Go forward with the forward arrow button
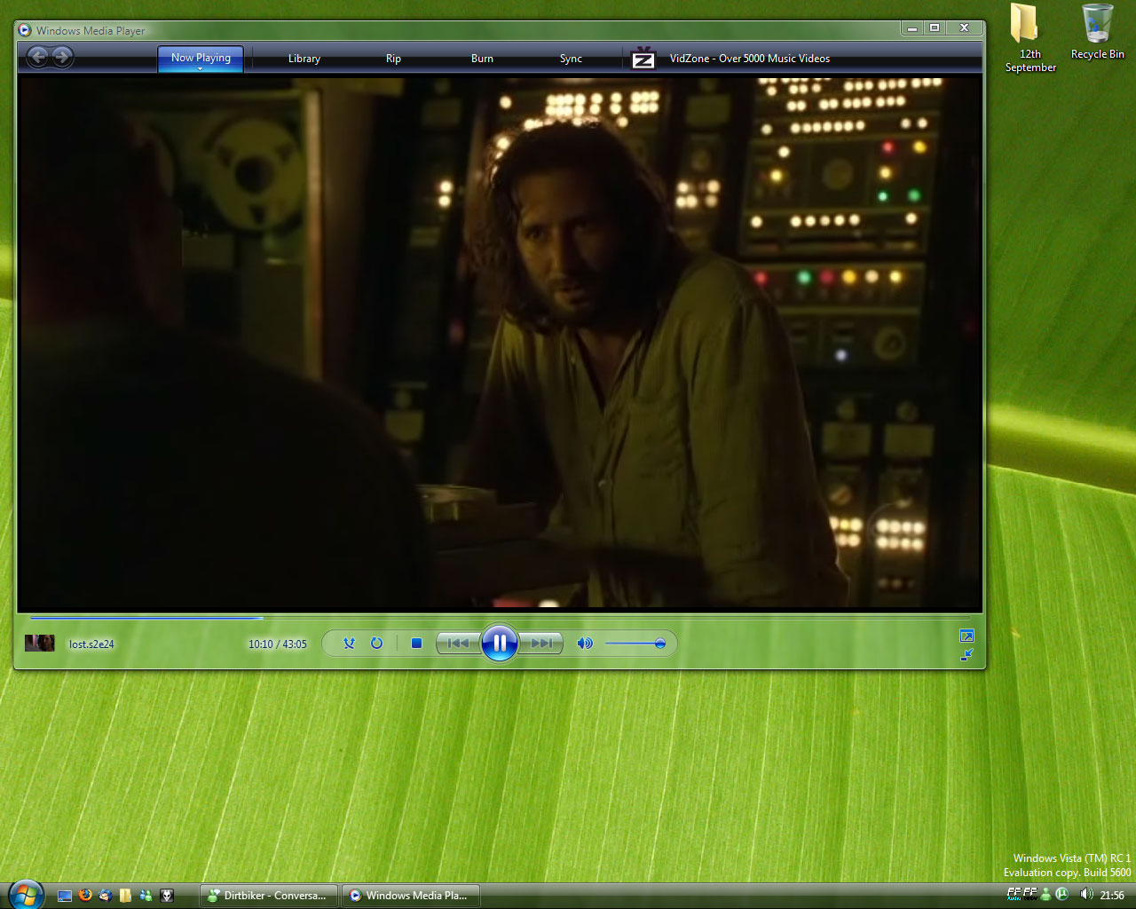 pos(62,58)
